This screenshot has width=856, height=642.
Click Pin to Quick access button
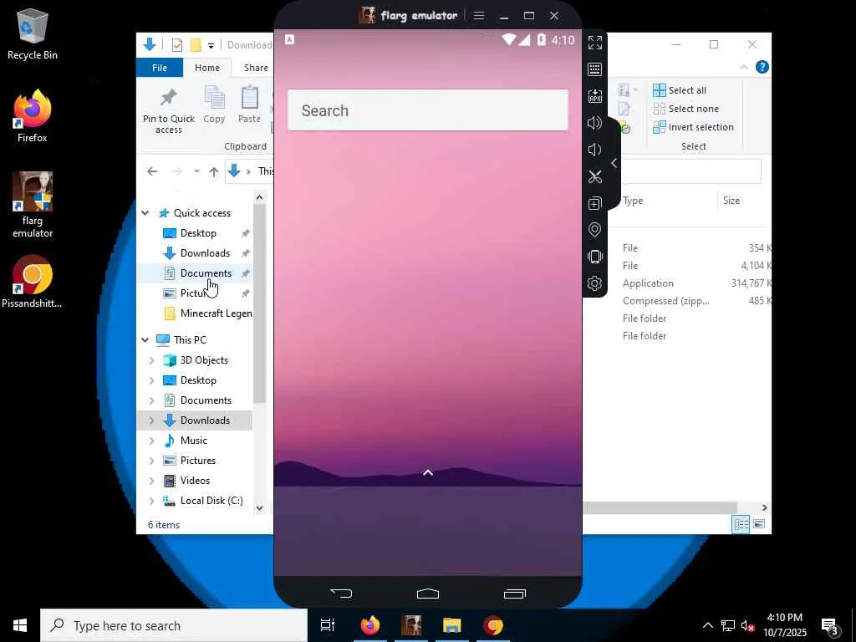tap(169, 111)
